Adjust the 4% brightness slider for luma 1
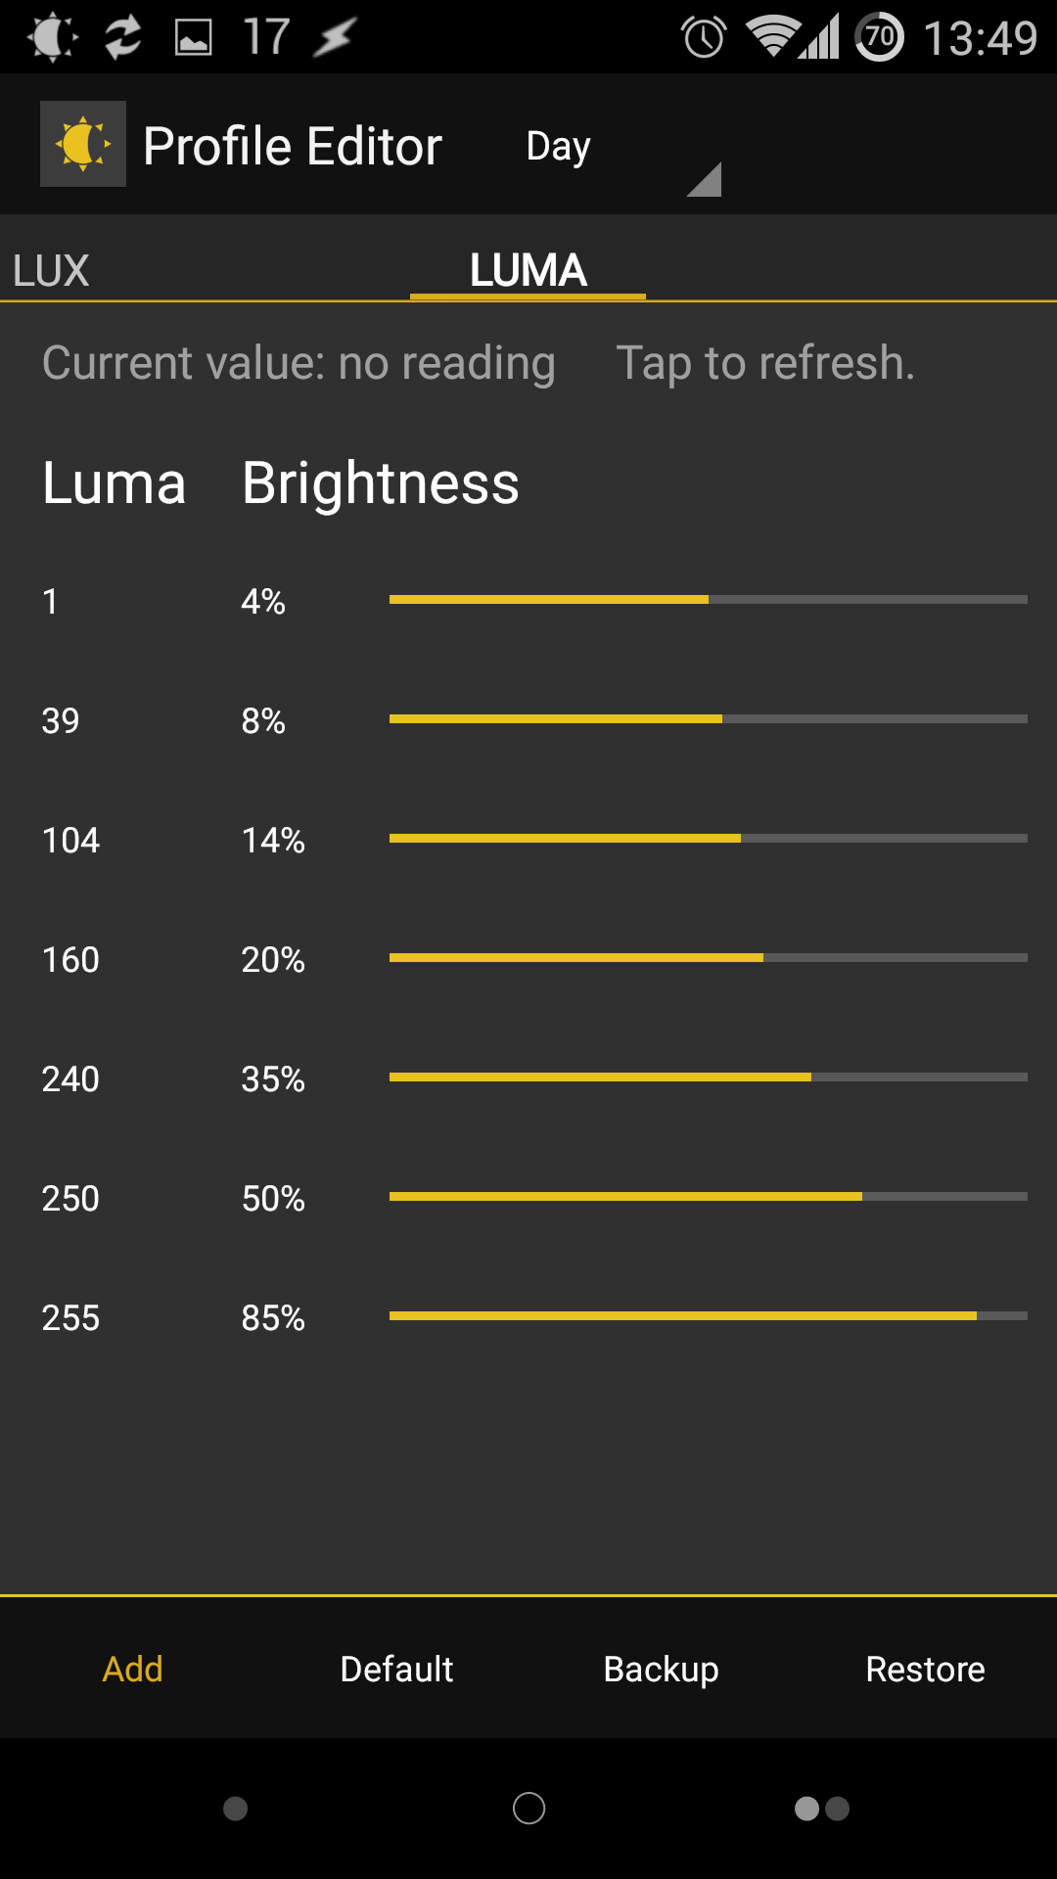This screenshot has width=1057, height=1879. pos(709,599)
